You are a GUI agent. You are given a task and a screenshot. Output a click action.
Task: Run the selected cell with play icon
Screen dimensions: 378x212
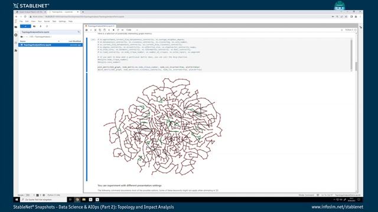[x=109, y=30]
